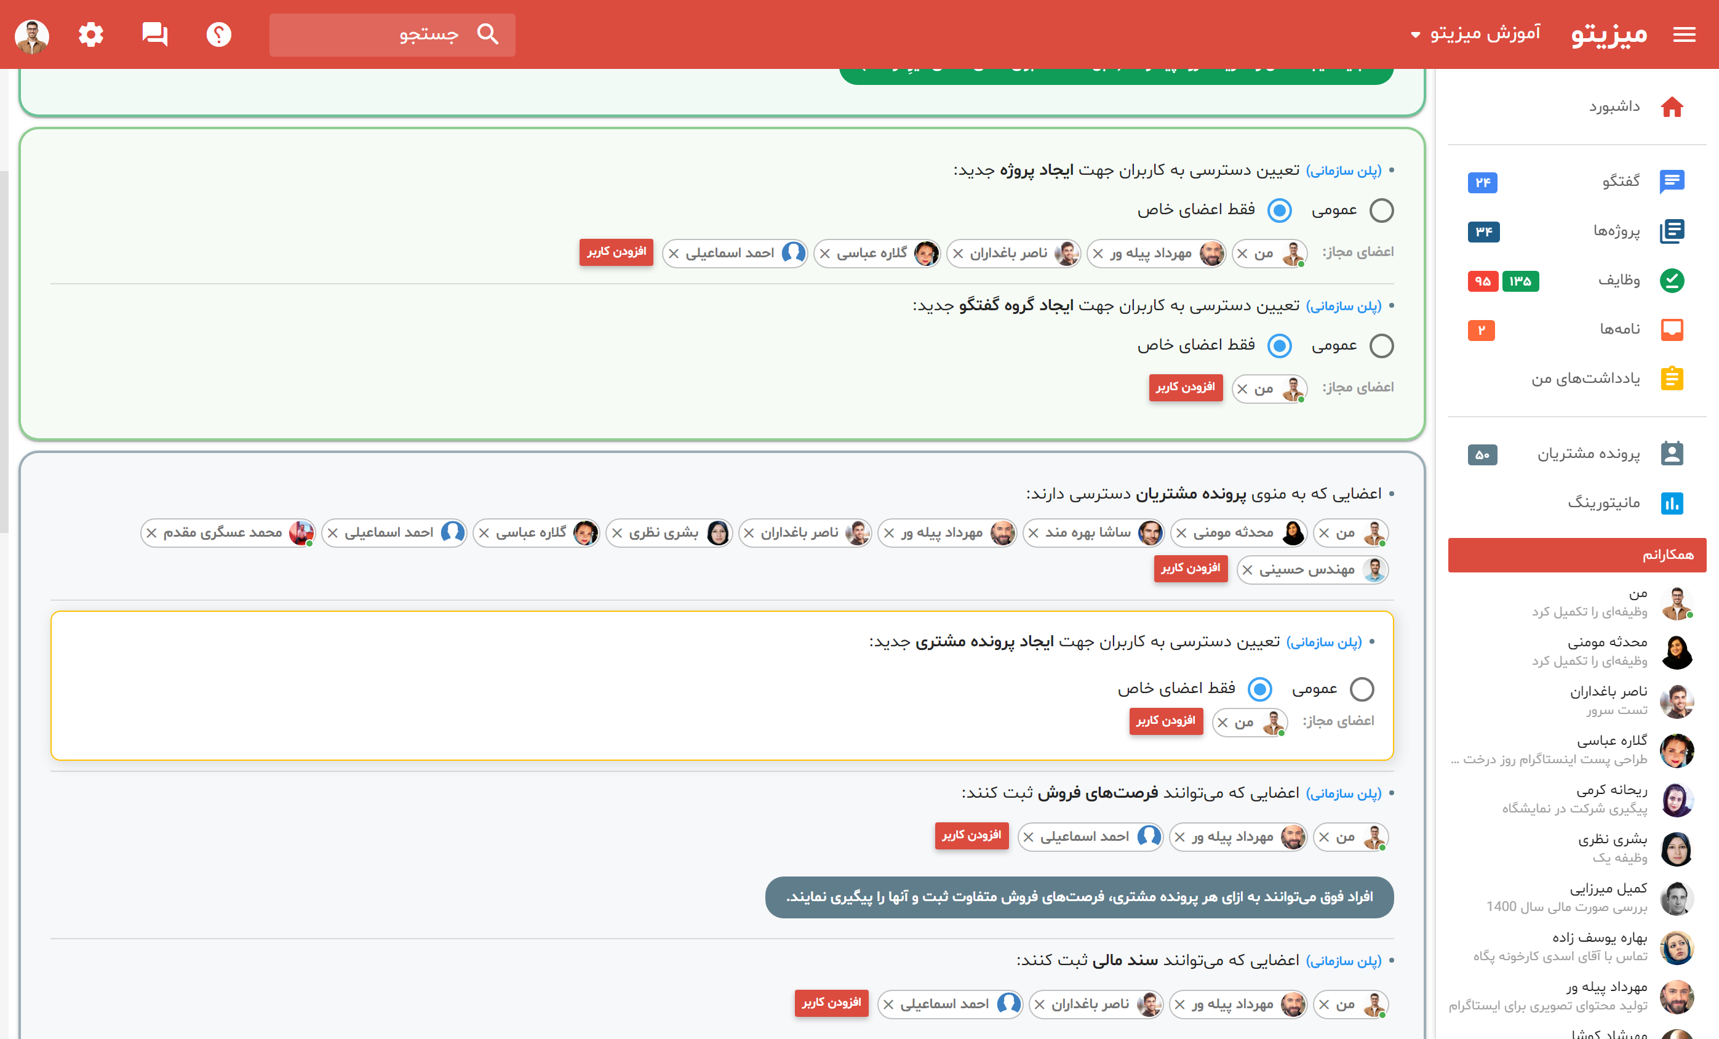
Task: Select عمومی for new customer file creation
Action: point(1362,689)
